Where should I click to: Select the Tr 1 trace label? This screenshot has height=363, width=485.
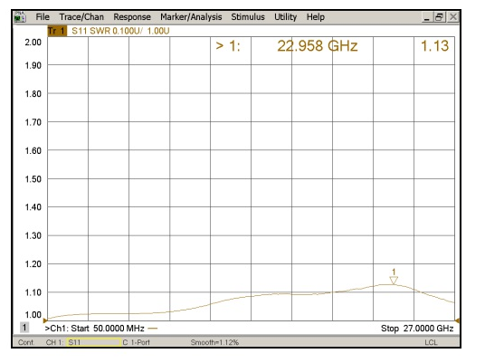click(x=57, y=31)
